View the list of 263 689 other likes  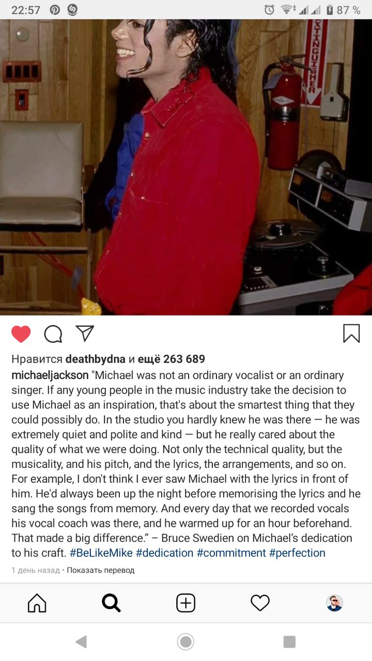[x=172, y=359]
